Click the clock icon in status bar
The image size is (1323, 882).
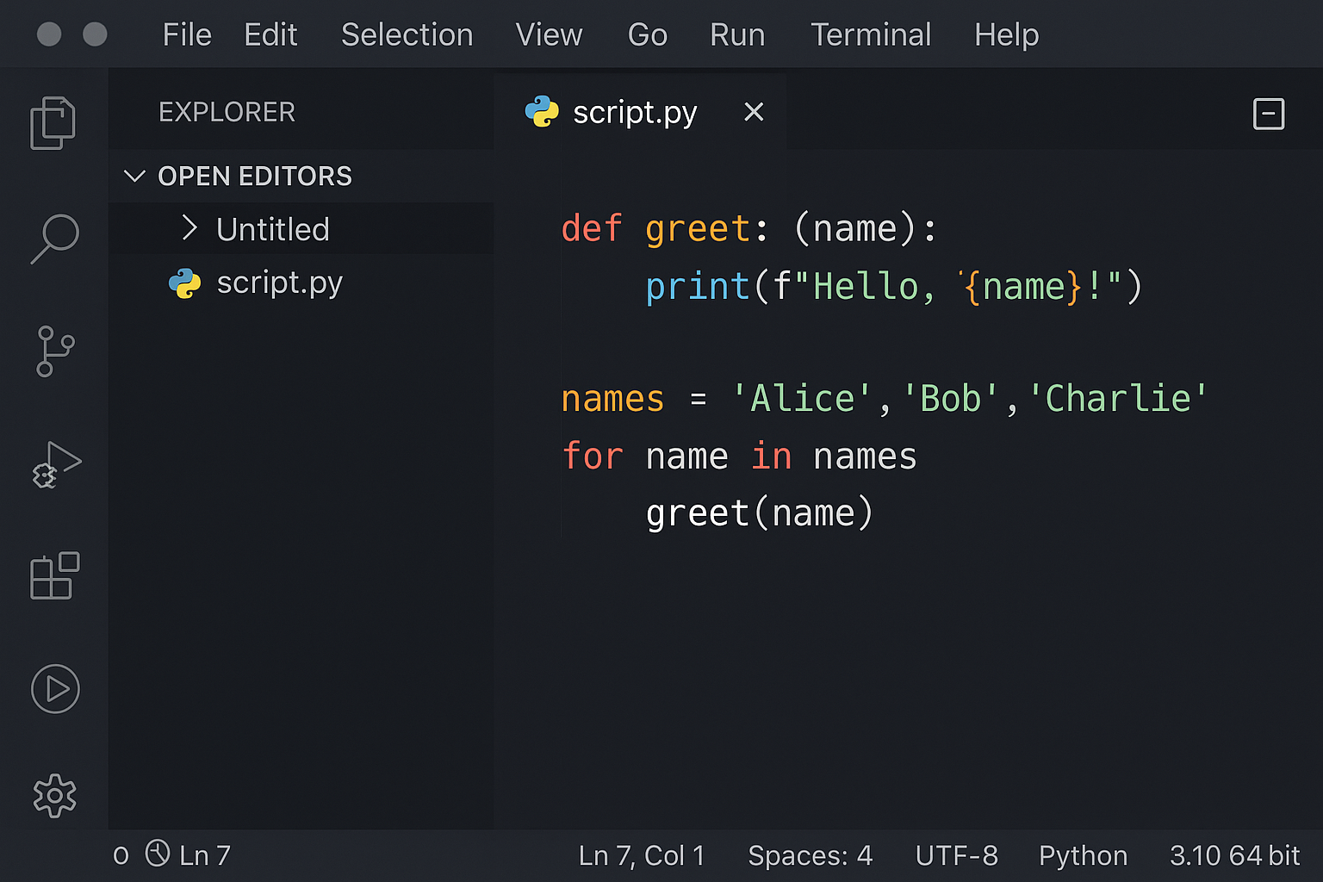[158, 854]
